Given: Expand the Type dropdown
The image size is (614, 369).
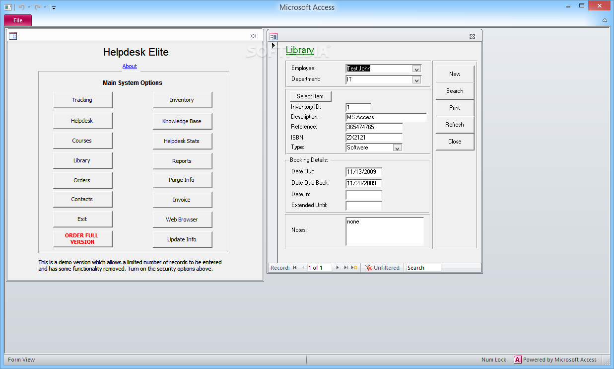Looking at the screenshot, I should (x=397, y=148).
